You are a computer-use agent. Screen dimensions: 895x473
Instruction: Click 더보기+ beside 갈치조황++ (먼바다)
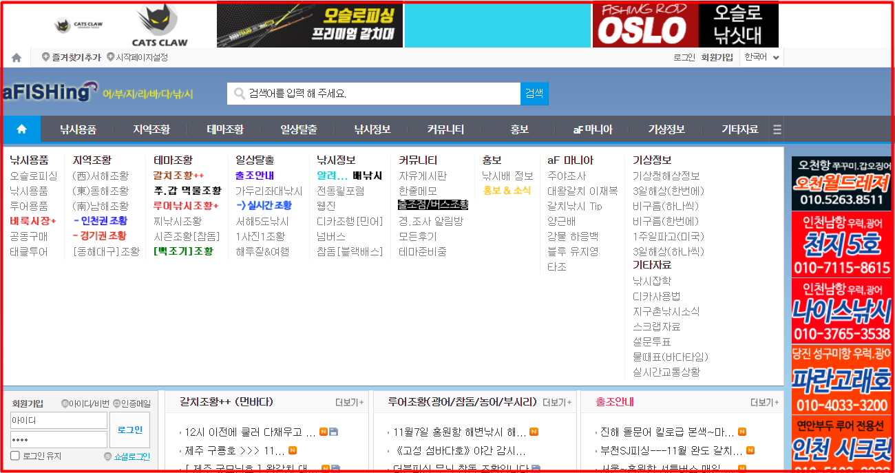click(x=349, y=402)
